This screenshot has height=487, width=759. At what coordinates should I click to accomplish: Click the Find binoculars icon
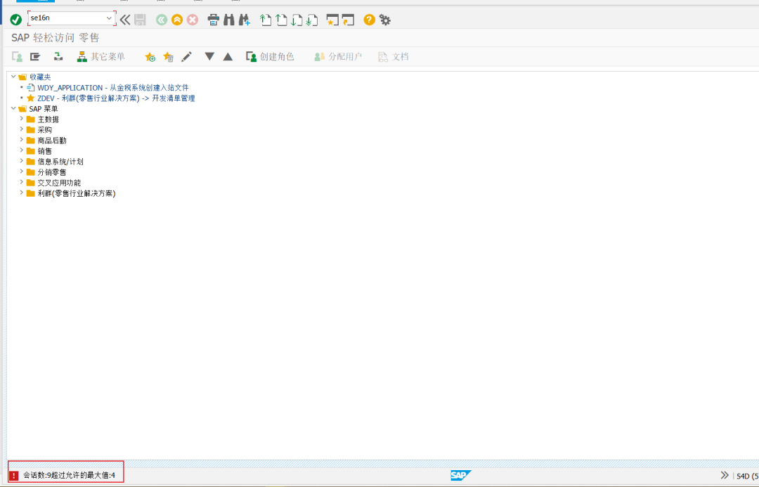[229, 20]
